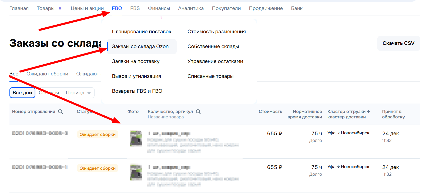Select the Все дни filter

click(x=22, y=93)
